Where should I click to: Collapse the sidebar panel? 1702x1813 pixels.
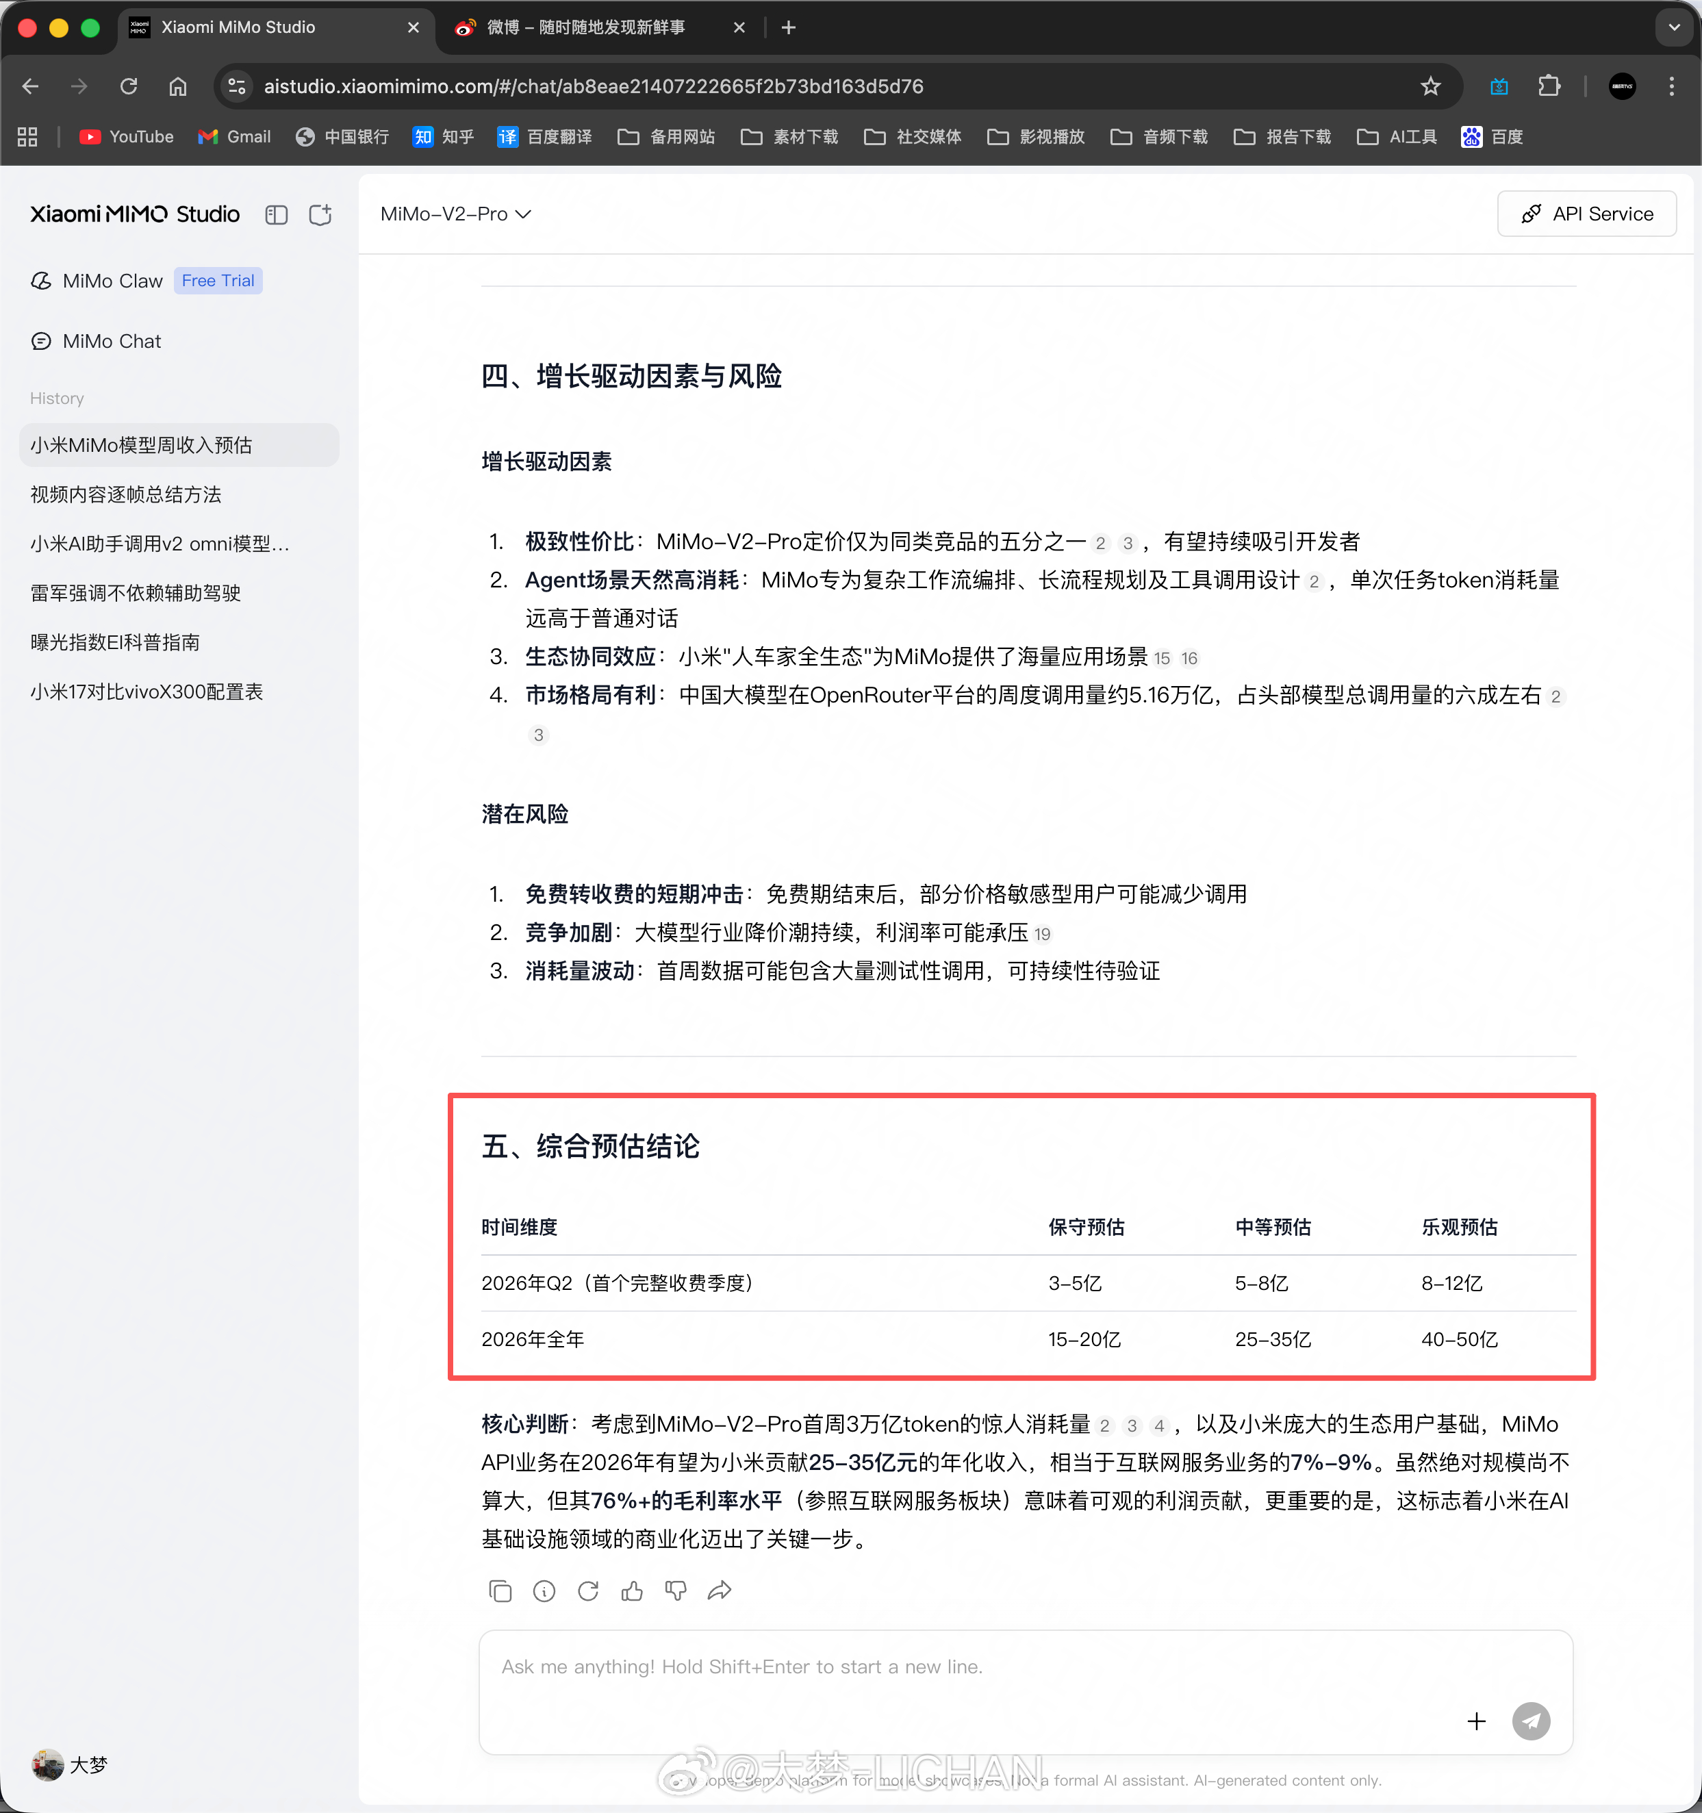[277, 214]
